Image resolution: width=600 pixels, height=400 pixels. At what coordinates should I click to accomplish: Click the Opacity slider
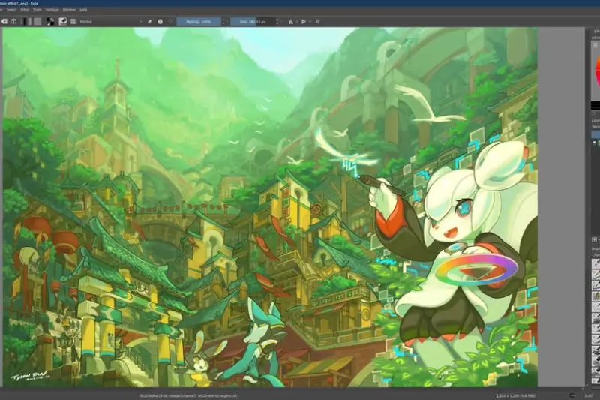coord(199,22)
